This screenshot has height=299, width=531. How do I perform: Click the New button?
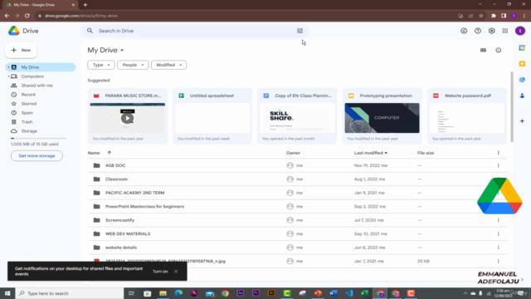[21, 50]
